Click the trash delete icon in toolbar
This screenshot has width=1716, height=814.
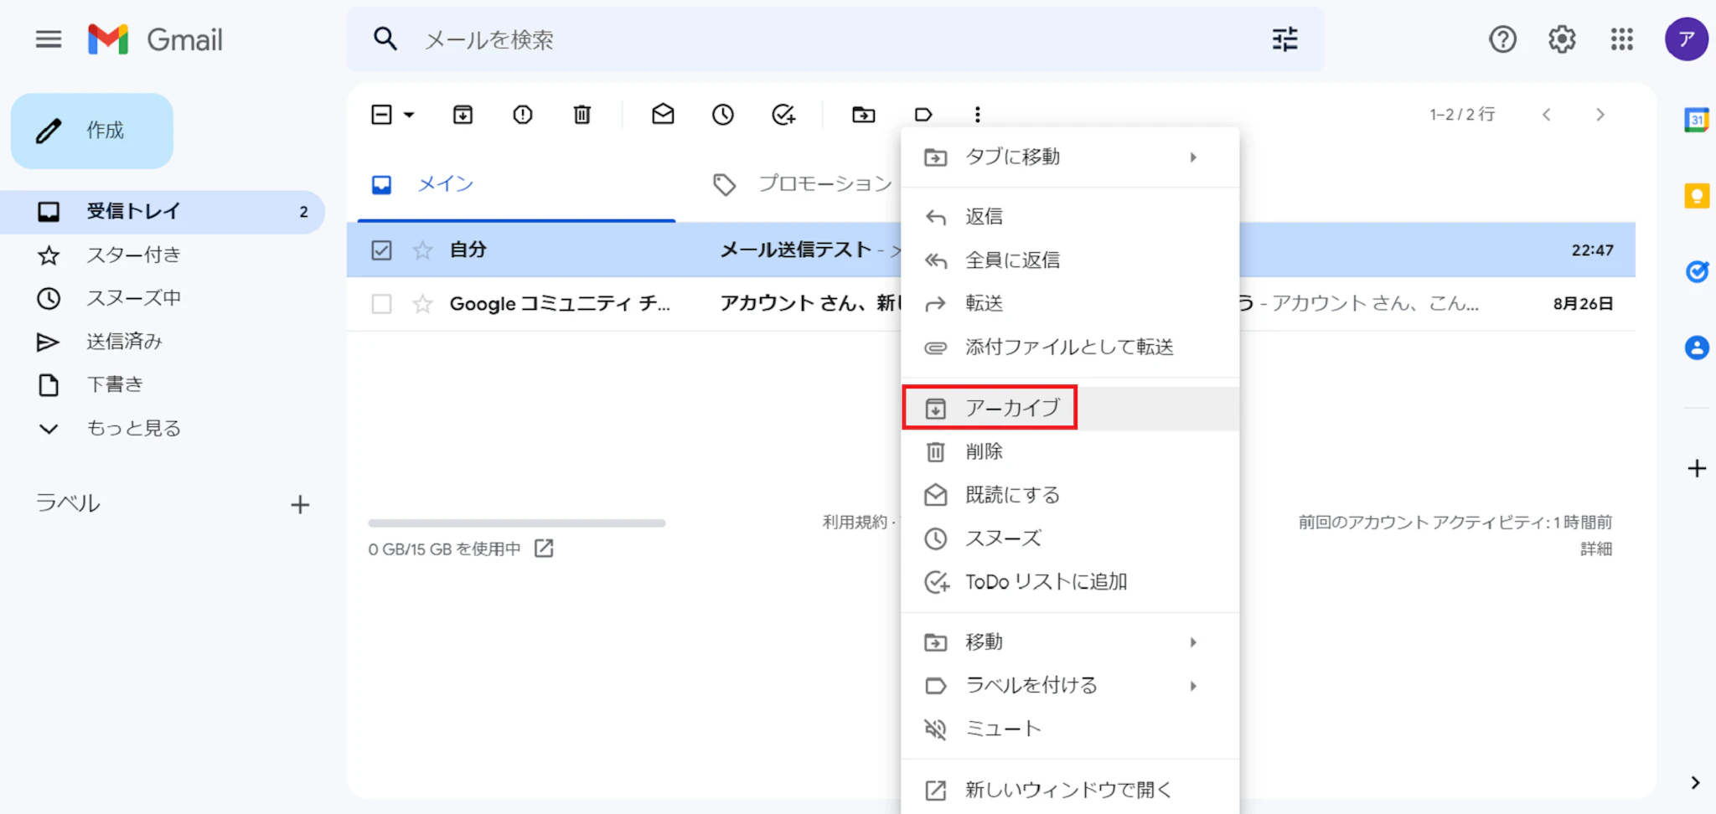point(581,115)
